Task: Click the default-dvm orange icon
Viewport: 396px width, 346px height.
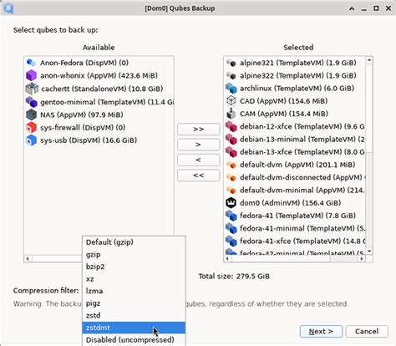Action: [x=231, y=165]
